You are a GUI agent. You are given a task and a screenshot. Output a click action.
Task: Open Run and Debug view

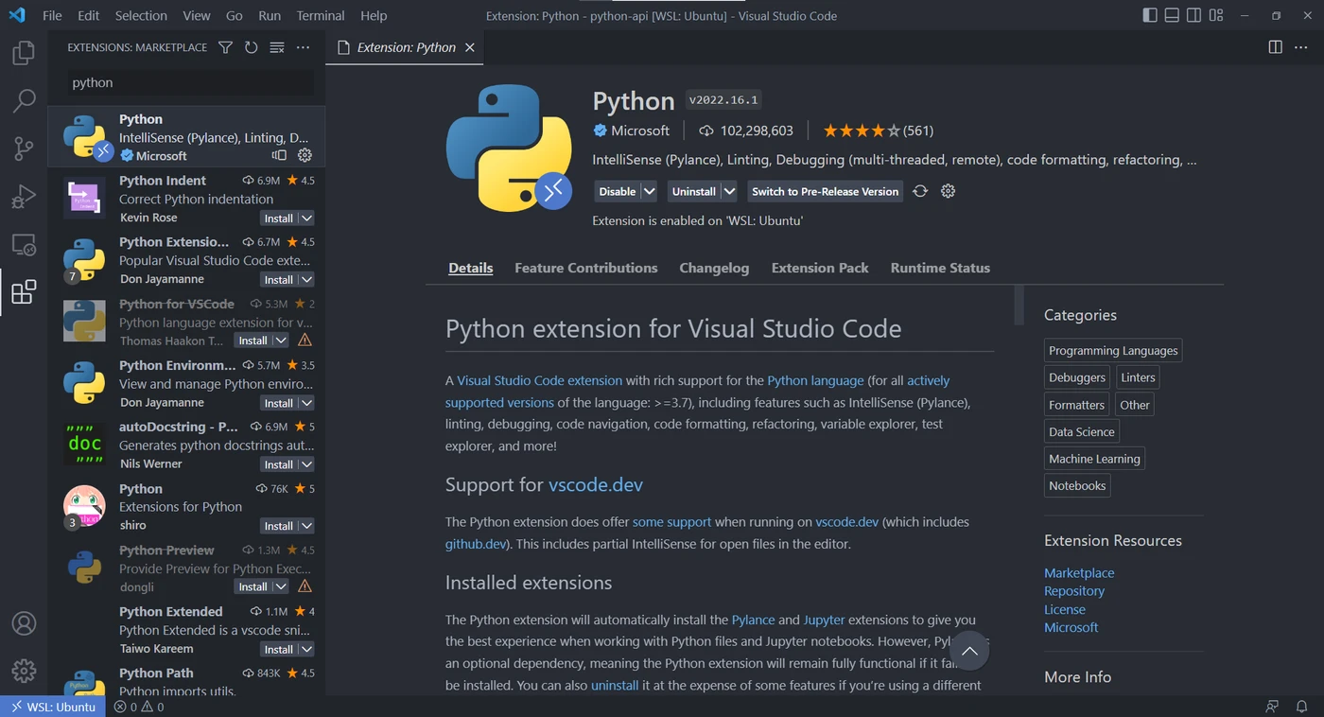pos(24,197)
